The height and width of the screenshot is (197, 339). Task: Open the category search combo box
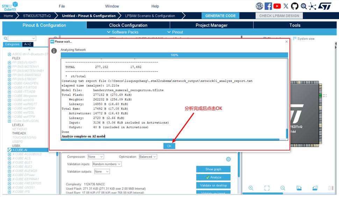pyautogui.click(x=22, y=38)
